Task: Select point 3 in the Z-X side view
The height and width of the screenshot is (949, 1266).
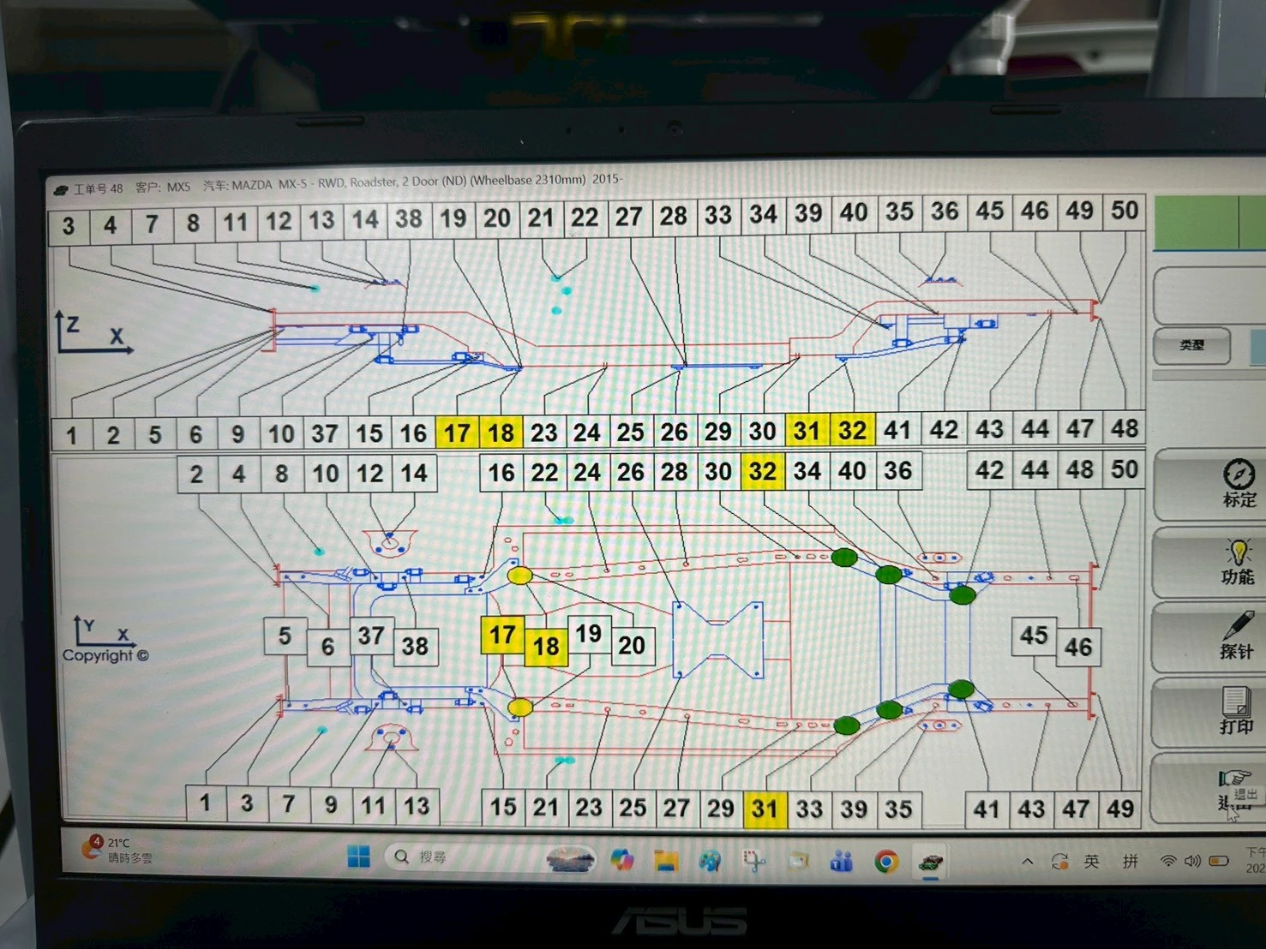Action: pyautogui.click(x=69, y=227)
